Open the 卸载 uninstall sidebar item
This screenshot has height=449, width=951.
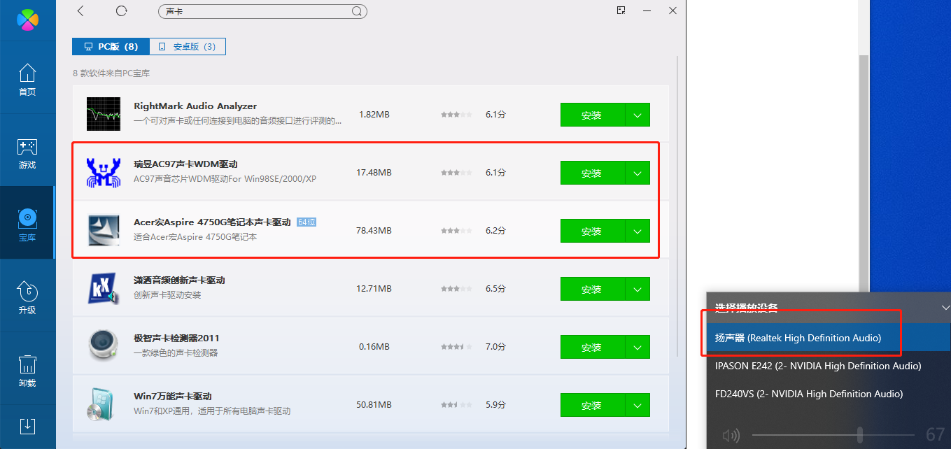pos(27,371)
